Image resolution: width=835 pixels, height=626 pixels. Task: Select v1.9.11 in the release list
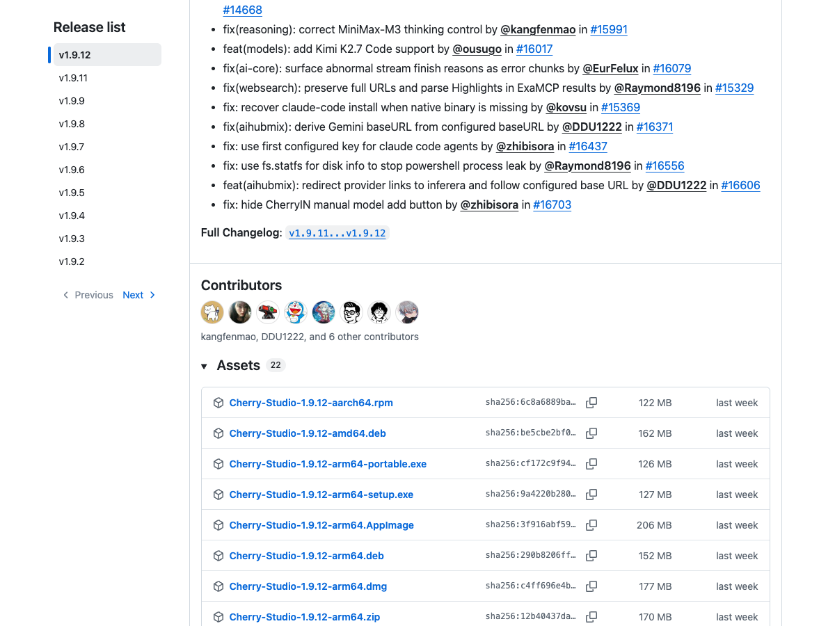point(107,78)
